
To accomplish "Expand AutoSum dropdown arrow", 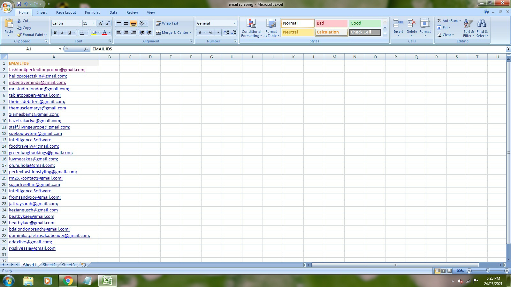I will click(460, 21).
